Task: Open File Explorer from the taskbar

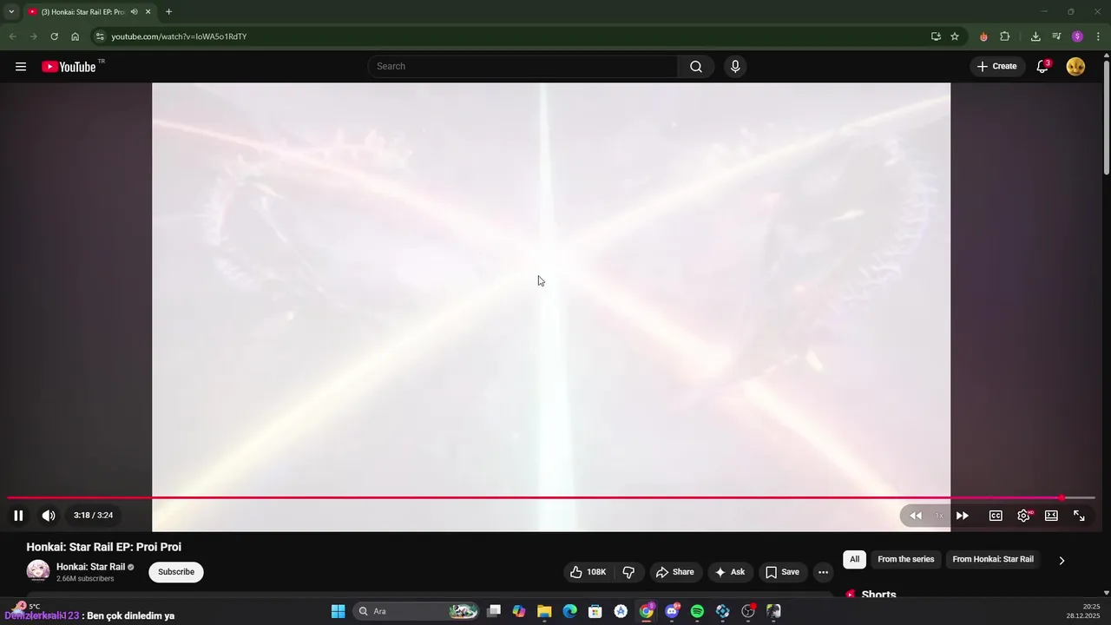Action: pos(544,611)
